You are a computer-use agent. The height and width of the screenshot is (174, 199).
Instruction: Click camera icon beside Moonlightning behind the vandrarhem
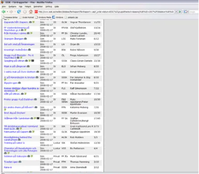pyautogui.click(x=19, y=140)
